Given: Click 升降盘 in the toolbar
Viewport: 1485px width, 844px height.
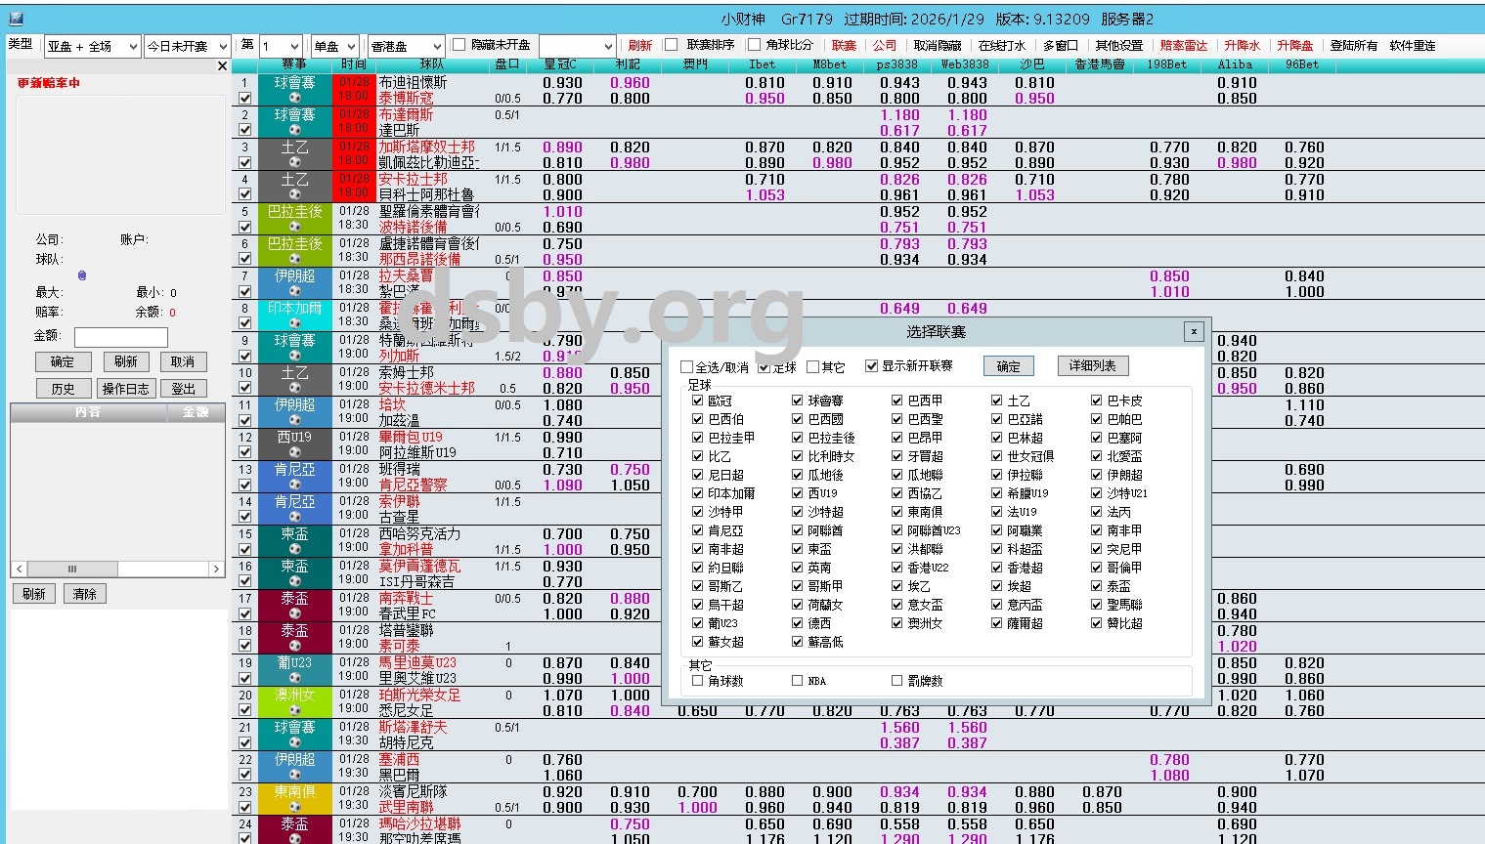Looking at the screenshot, I should pos(1295,45).
